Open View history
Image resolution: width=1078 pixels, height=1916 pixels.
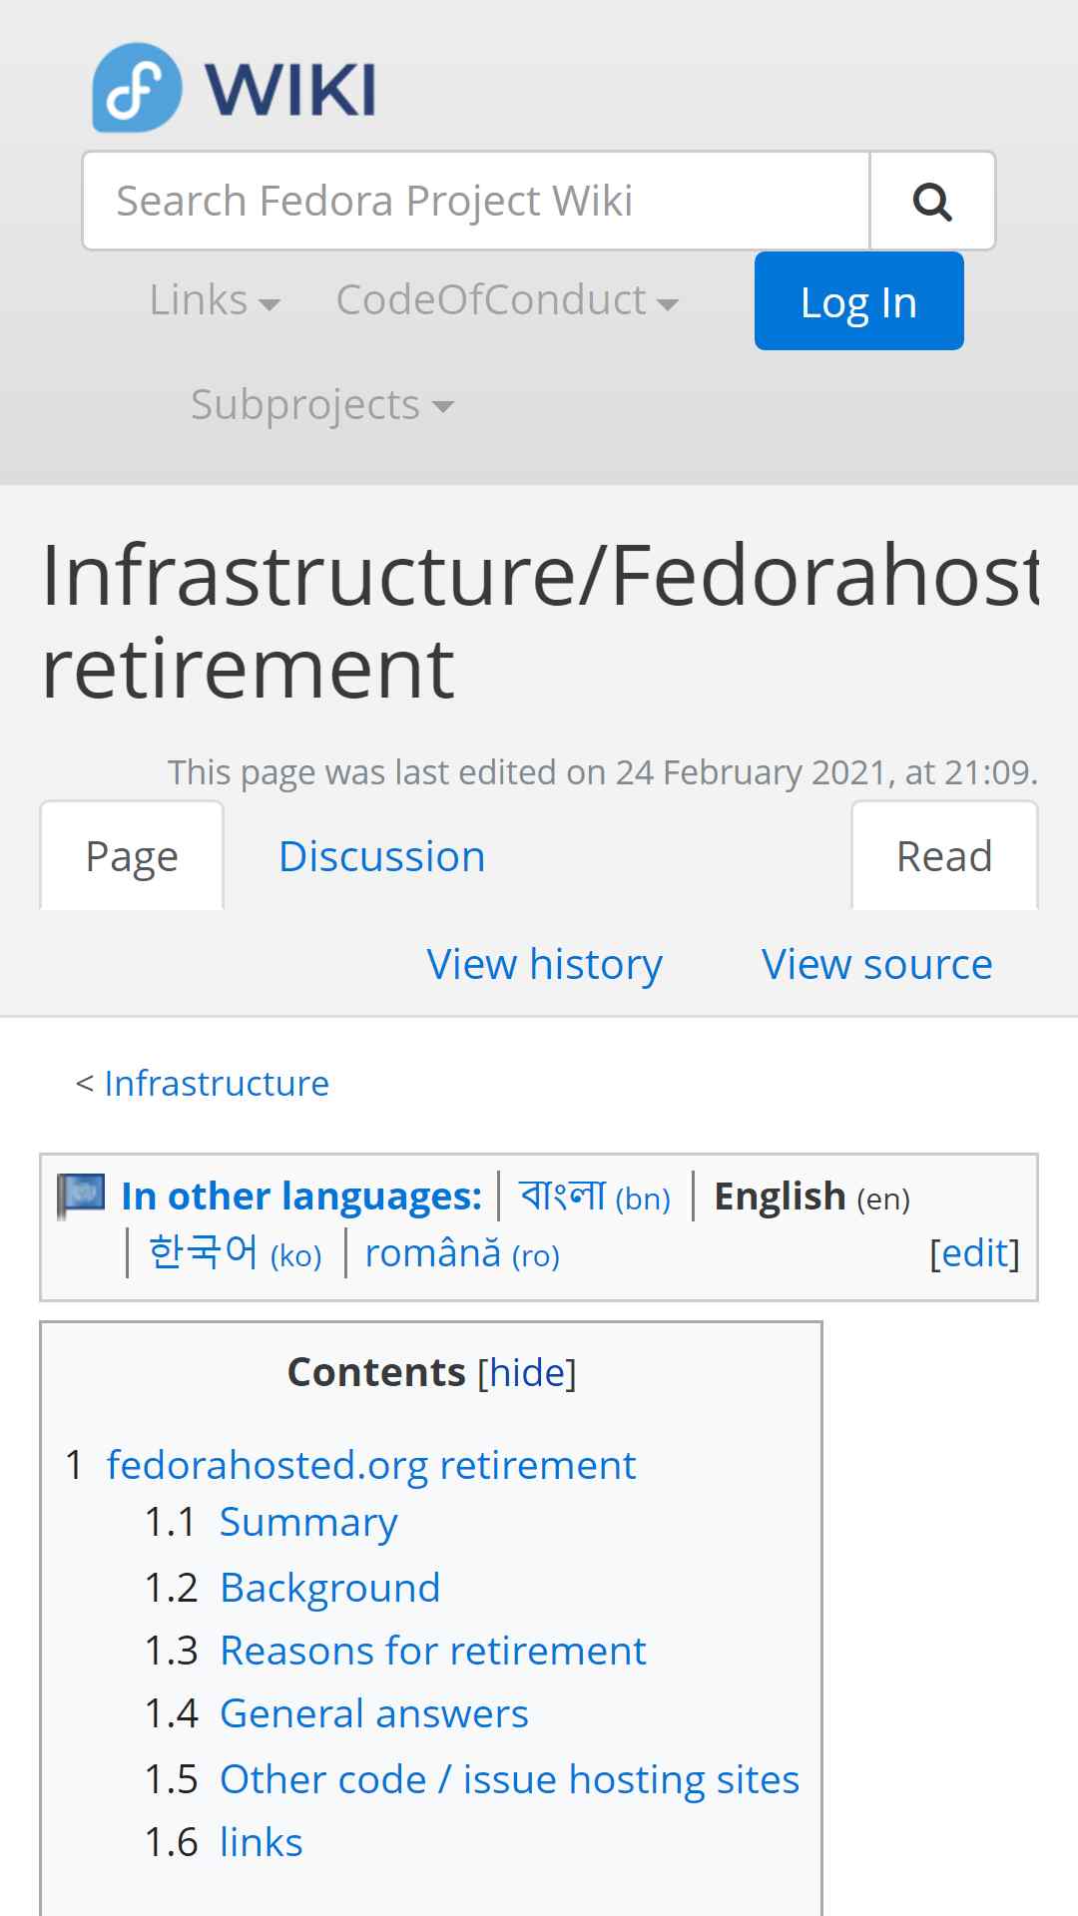[x=545, y=964]
